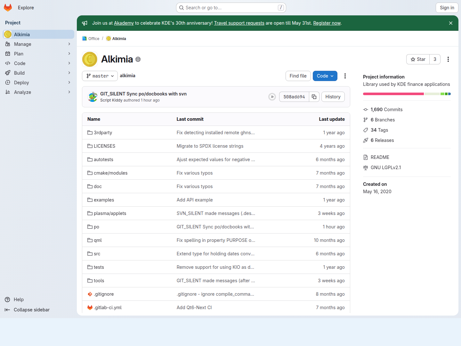The width and height of the screenshot is (461, 346).
Task: Click the .gitignore file icon
Action: (x=90, y=294)
